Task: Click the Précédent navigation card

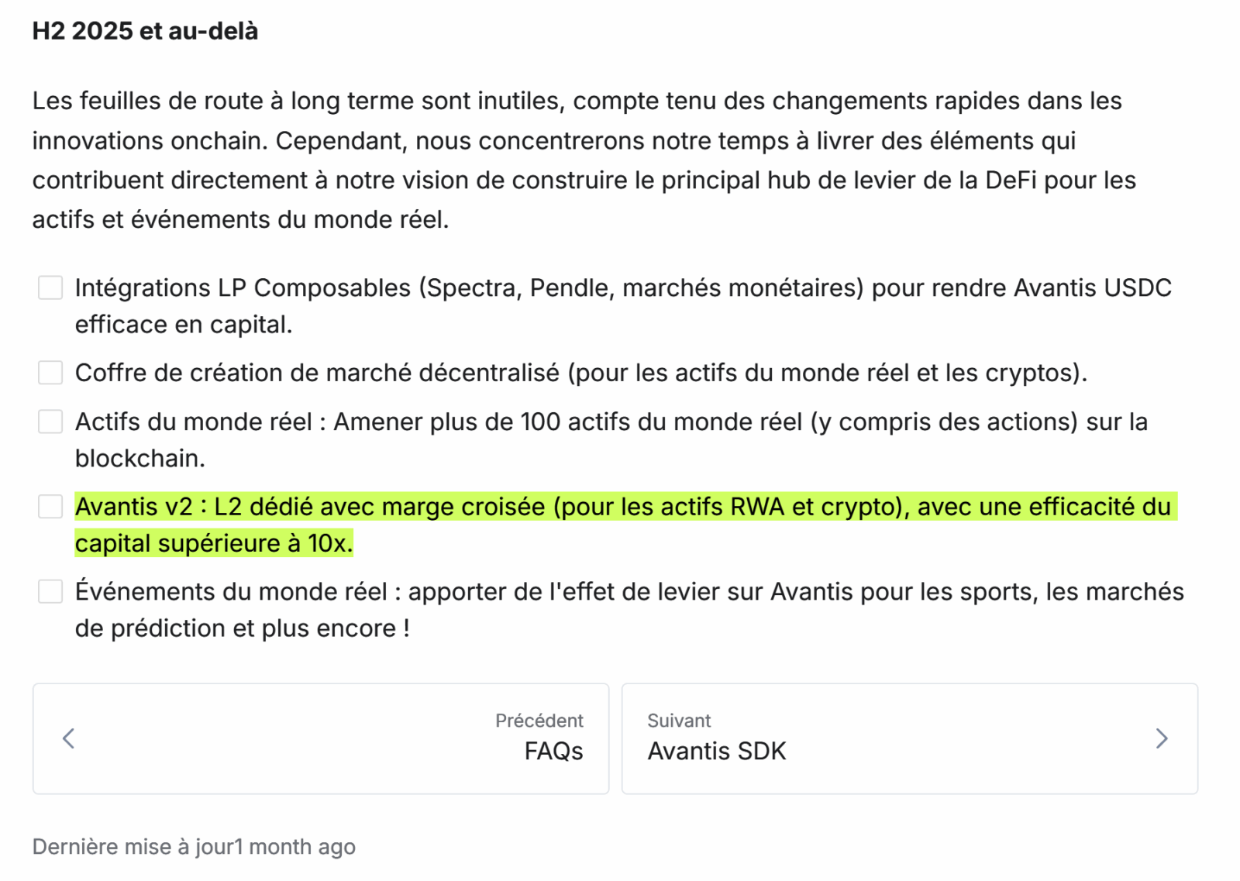Action: 320,738
